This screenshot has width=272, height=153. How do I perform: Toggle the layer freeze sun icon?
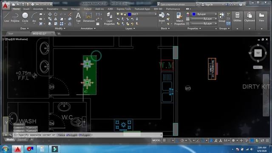122,14
